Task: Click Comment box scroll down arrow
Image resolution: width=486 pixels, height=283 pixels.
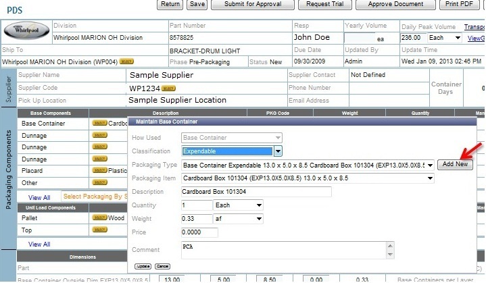Action: click(390, 255)
